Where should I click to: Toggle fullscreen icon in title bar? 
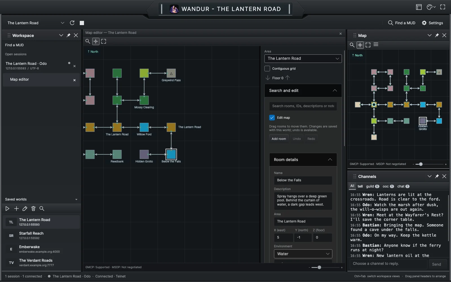[443, 7]
